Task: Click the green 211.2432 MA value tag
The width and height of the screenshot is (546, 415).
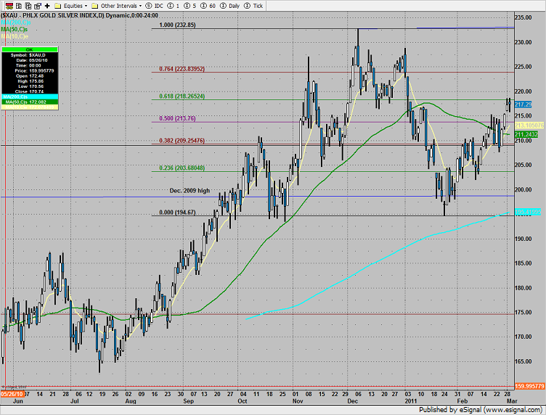Action: tap(526, 134)
